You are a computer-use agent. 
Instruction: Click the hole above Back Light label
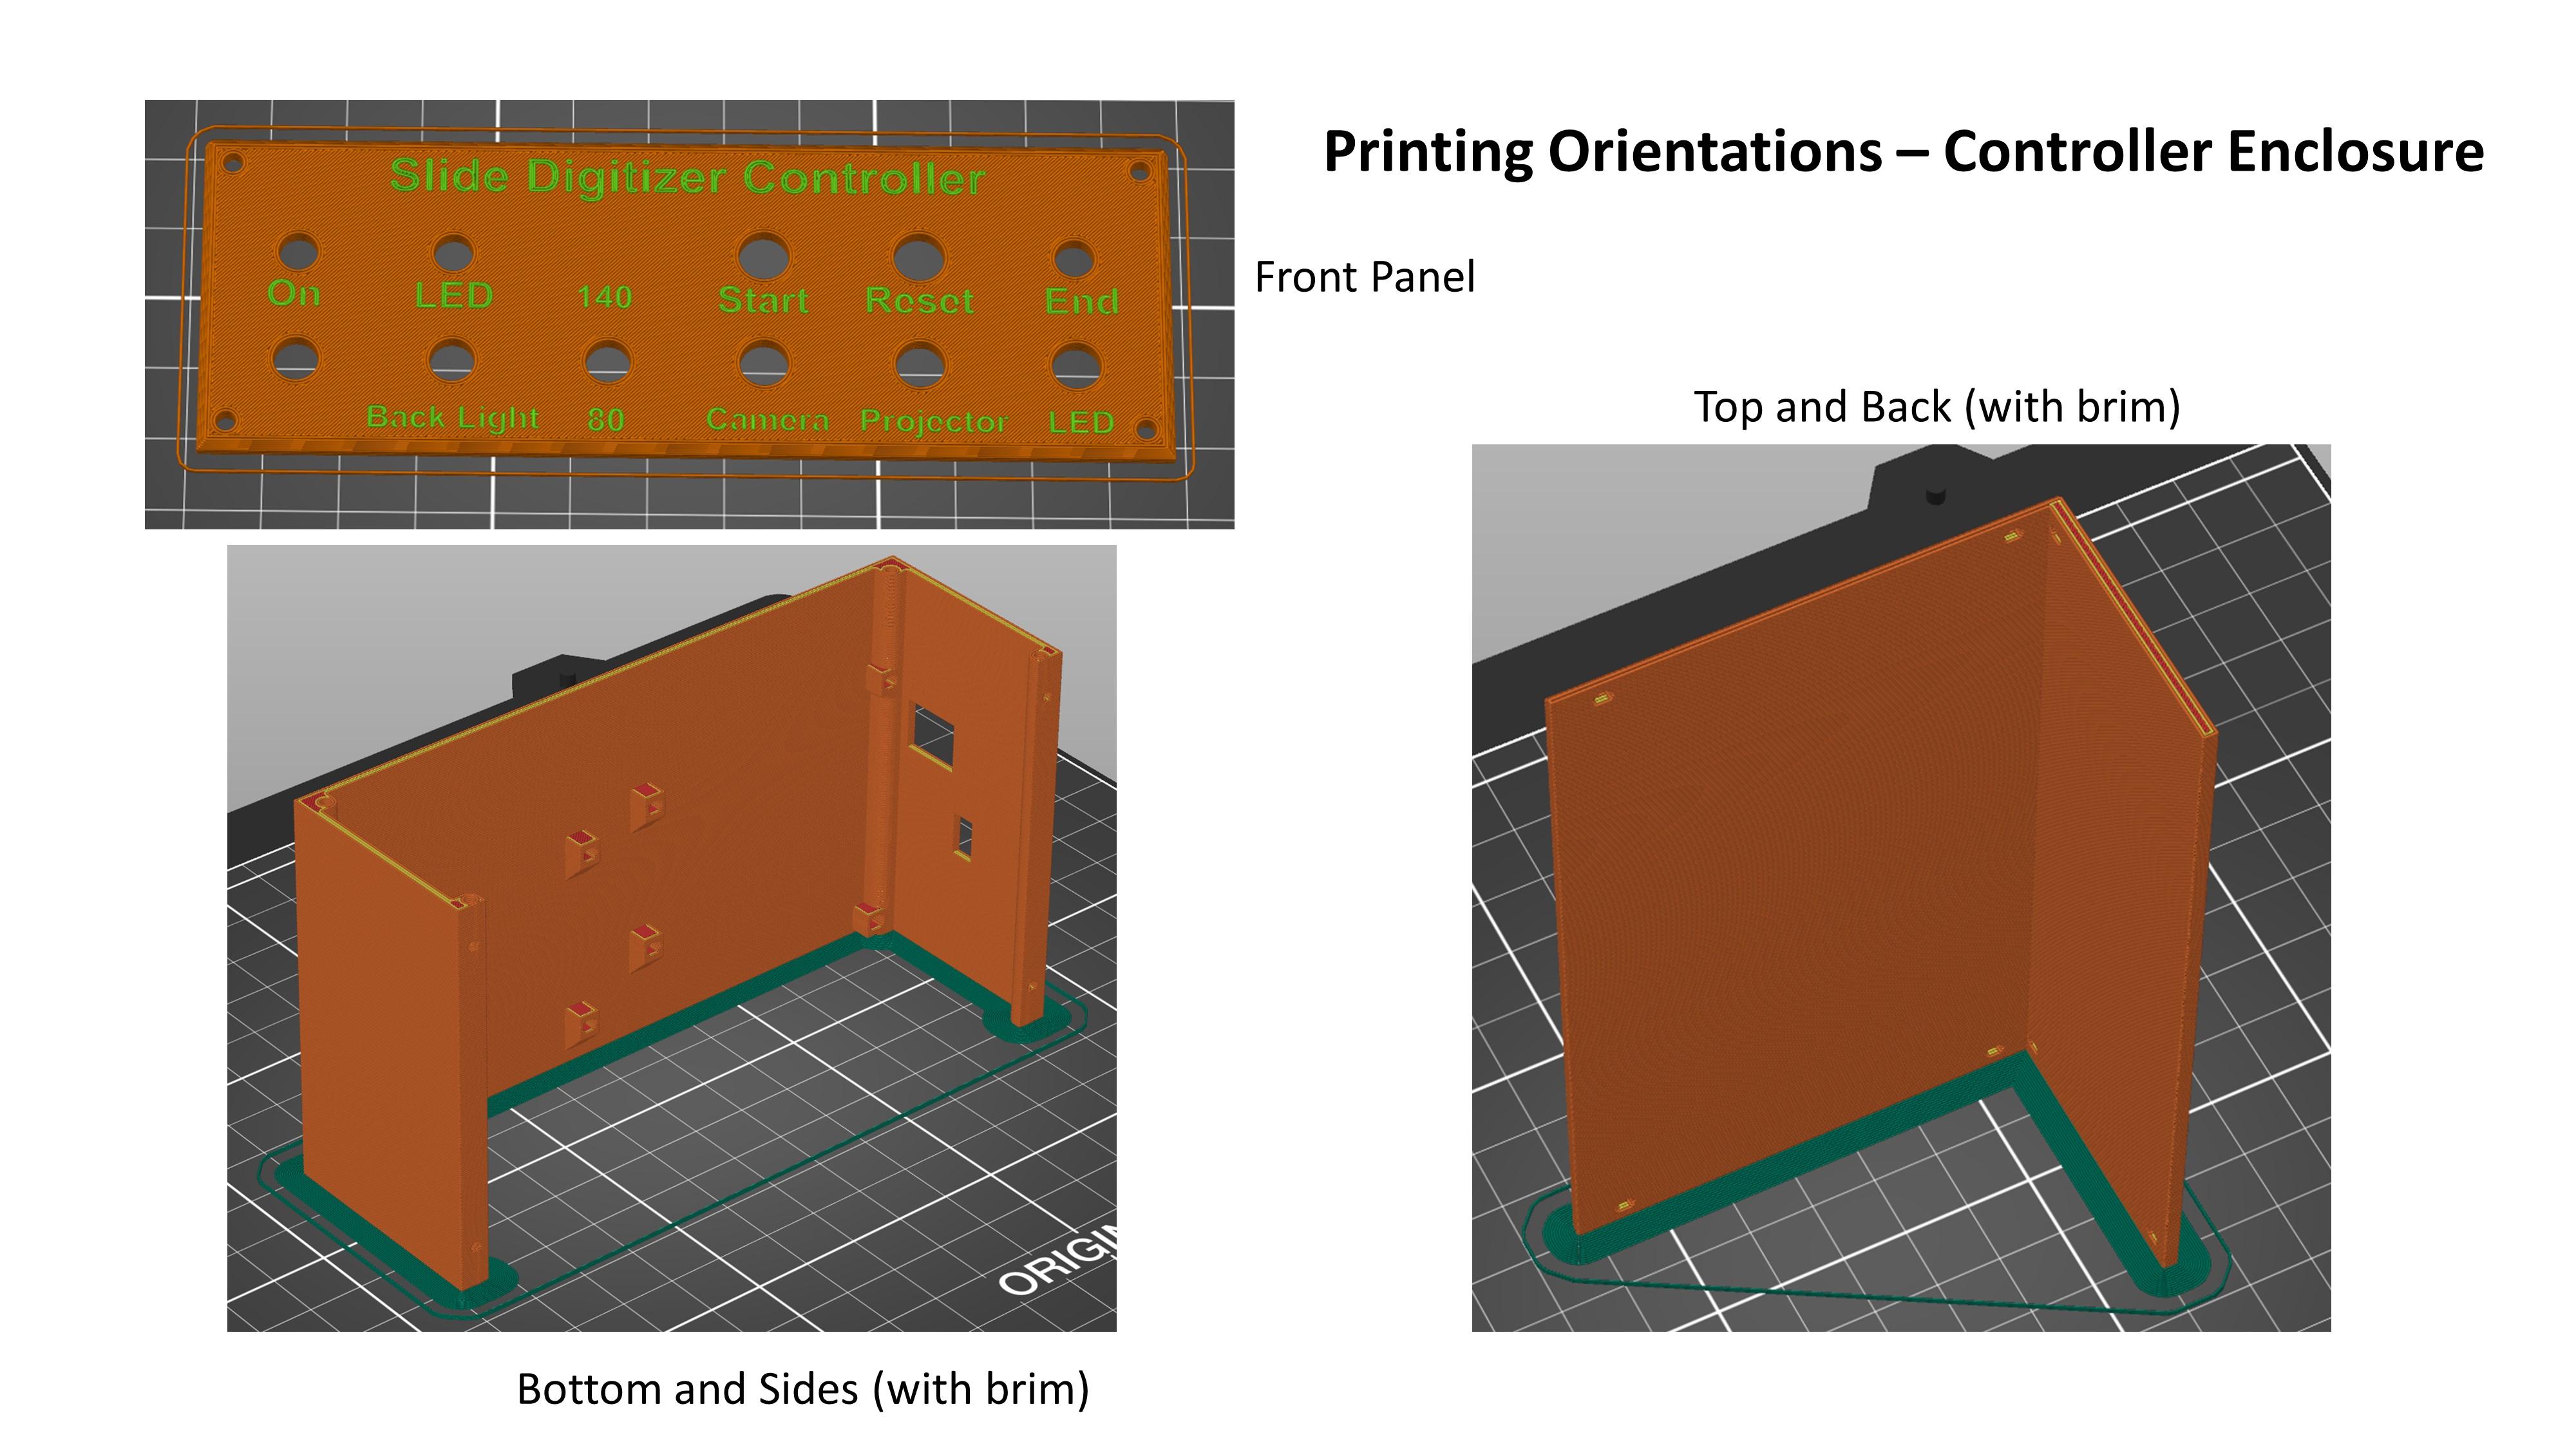(x=452, y=360)
